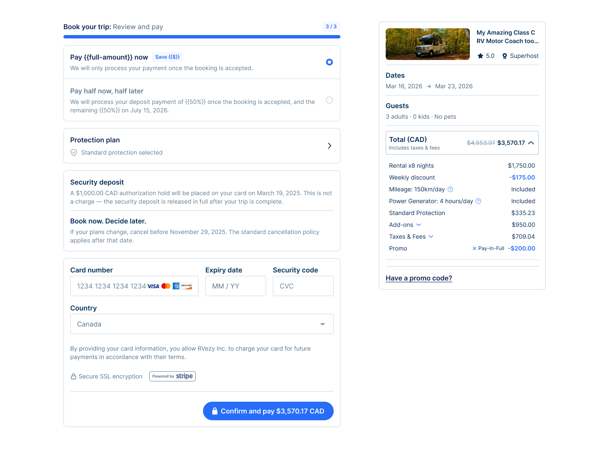Click Confirm and pay $3,570.17 CAD

point(268,411)
